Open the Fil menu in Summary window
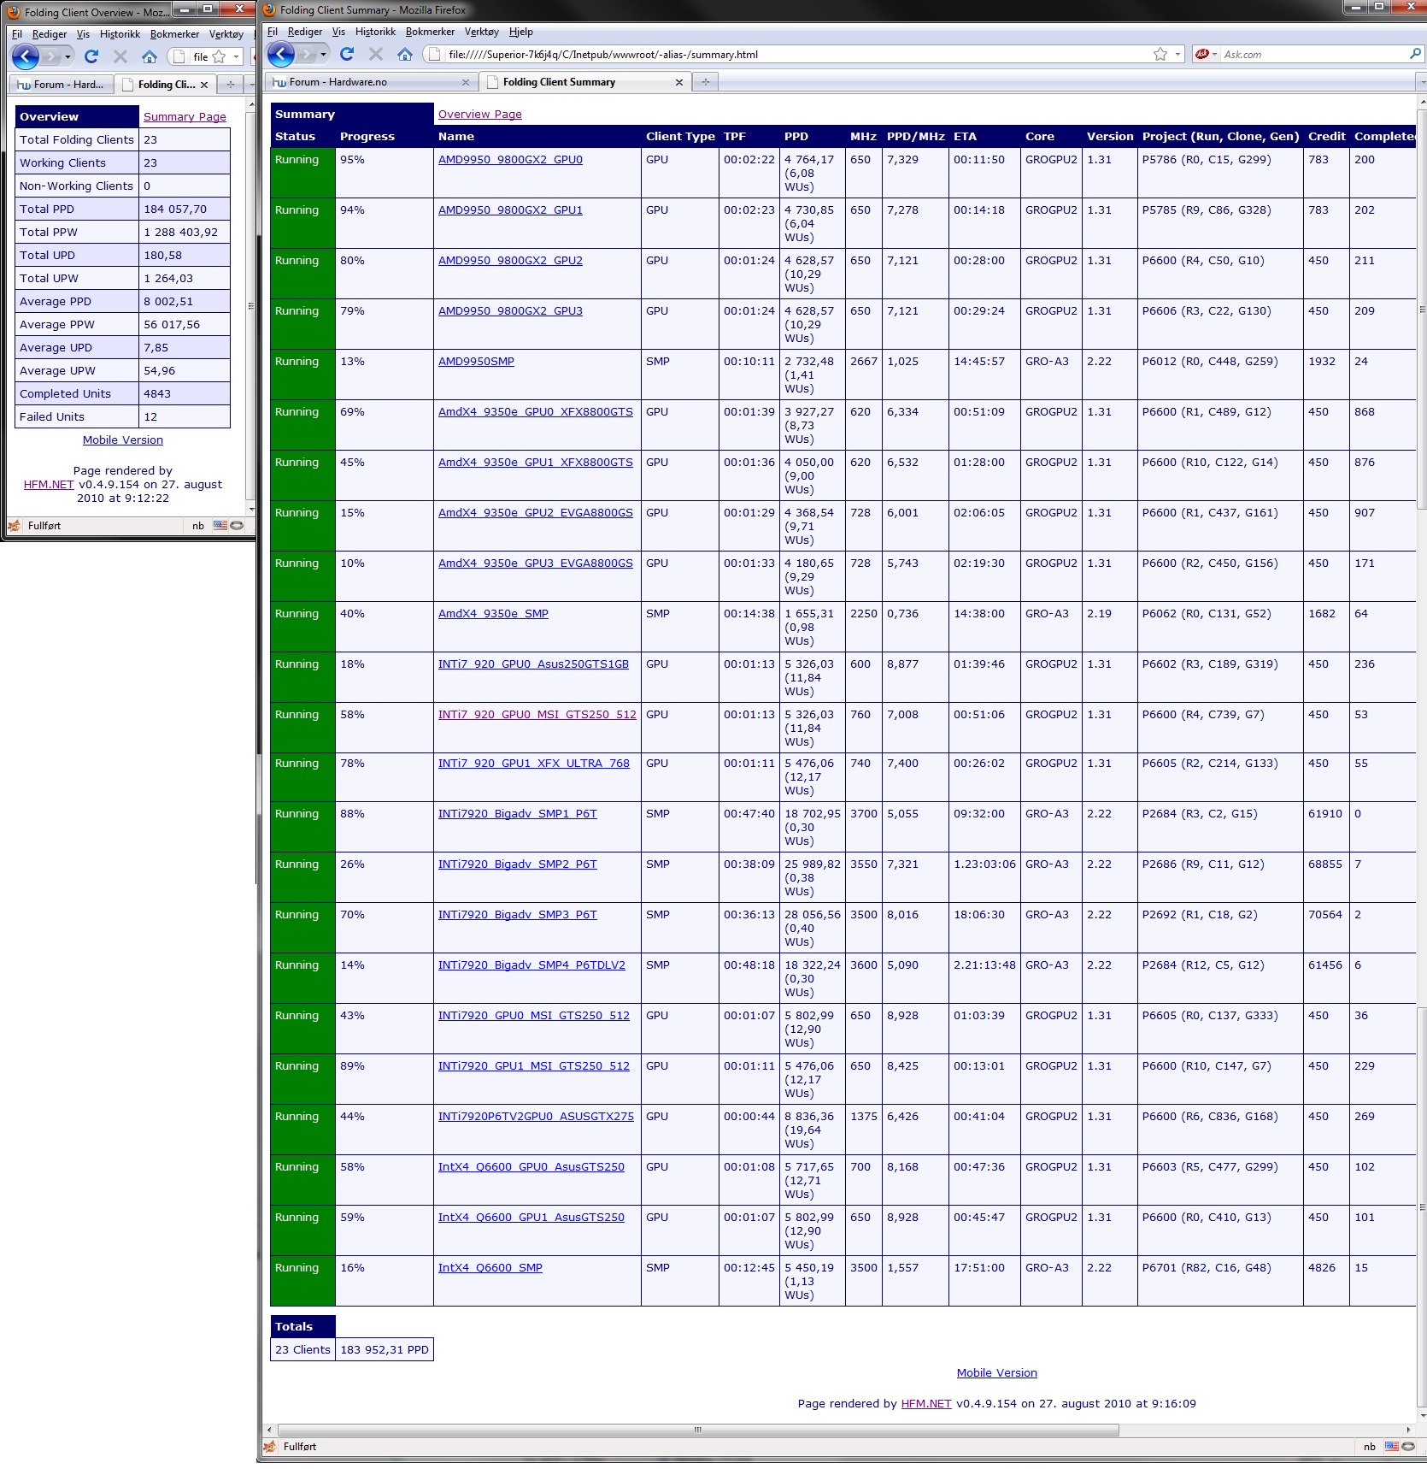Screen dimensions: 1427x1469 click(273, 32)
